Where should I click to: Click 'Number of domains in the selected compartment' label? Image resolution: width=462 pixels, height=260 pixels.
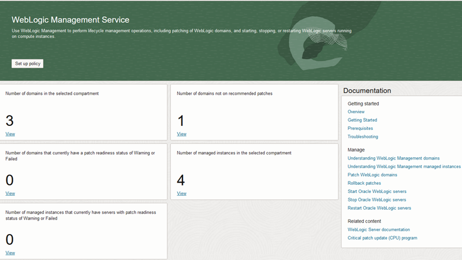point(52,94)
